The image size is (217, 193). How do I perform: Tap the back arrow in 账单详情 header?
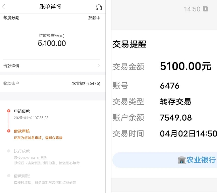(x=4, y=6)
